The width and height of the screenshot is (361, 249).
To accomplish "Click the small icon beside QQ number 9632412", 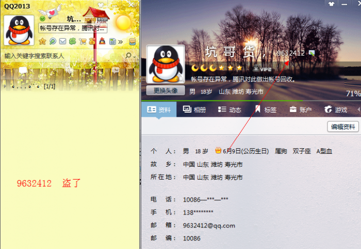I will (311, 53).
